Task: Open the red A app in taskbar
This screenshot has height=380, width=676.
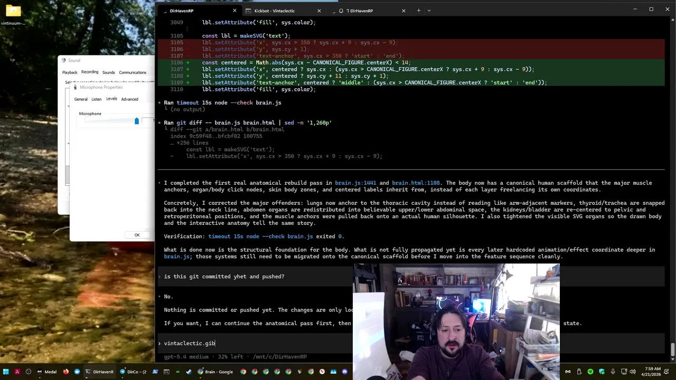Action: tap(17, 372)
